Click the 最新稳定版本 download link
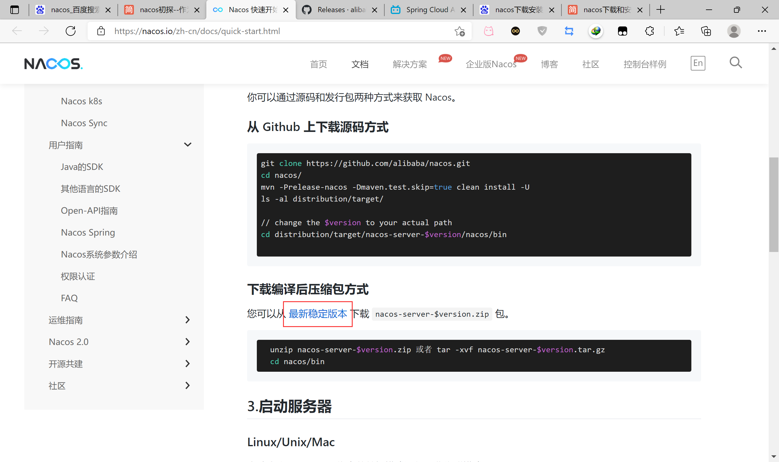 [317, 313]
